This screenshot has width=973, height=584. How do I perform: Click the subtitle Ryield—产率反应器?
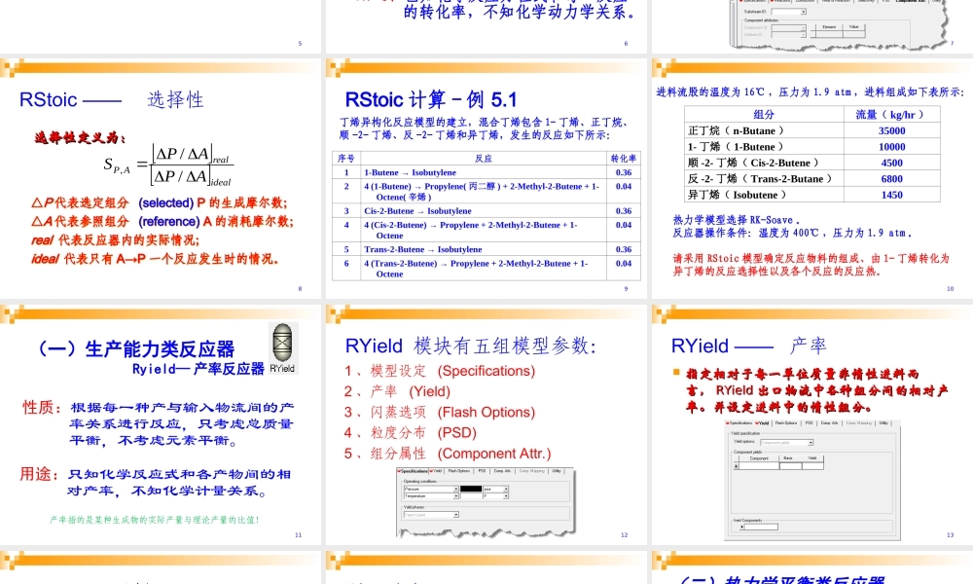click(198, 369)
